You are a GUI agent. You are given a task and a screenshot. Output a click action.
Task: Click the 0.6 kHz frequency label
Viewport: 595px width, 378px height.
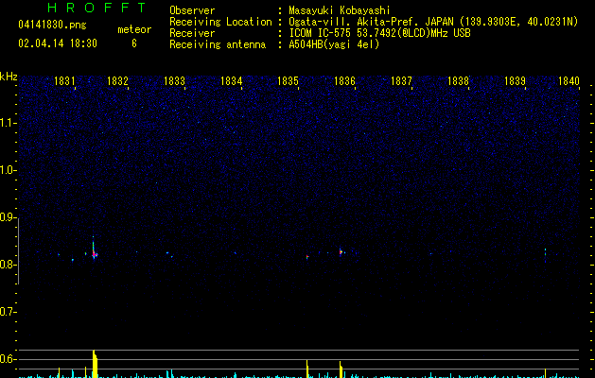tap(8, 359)
